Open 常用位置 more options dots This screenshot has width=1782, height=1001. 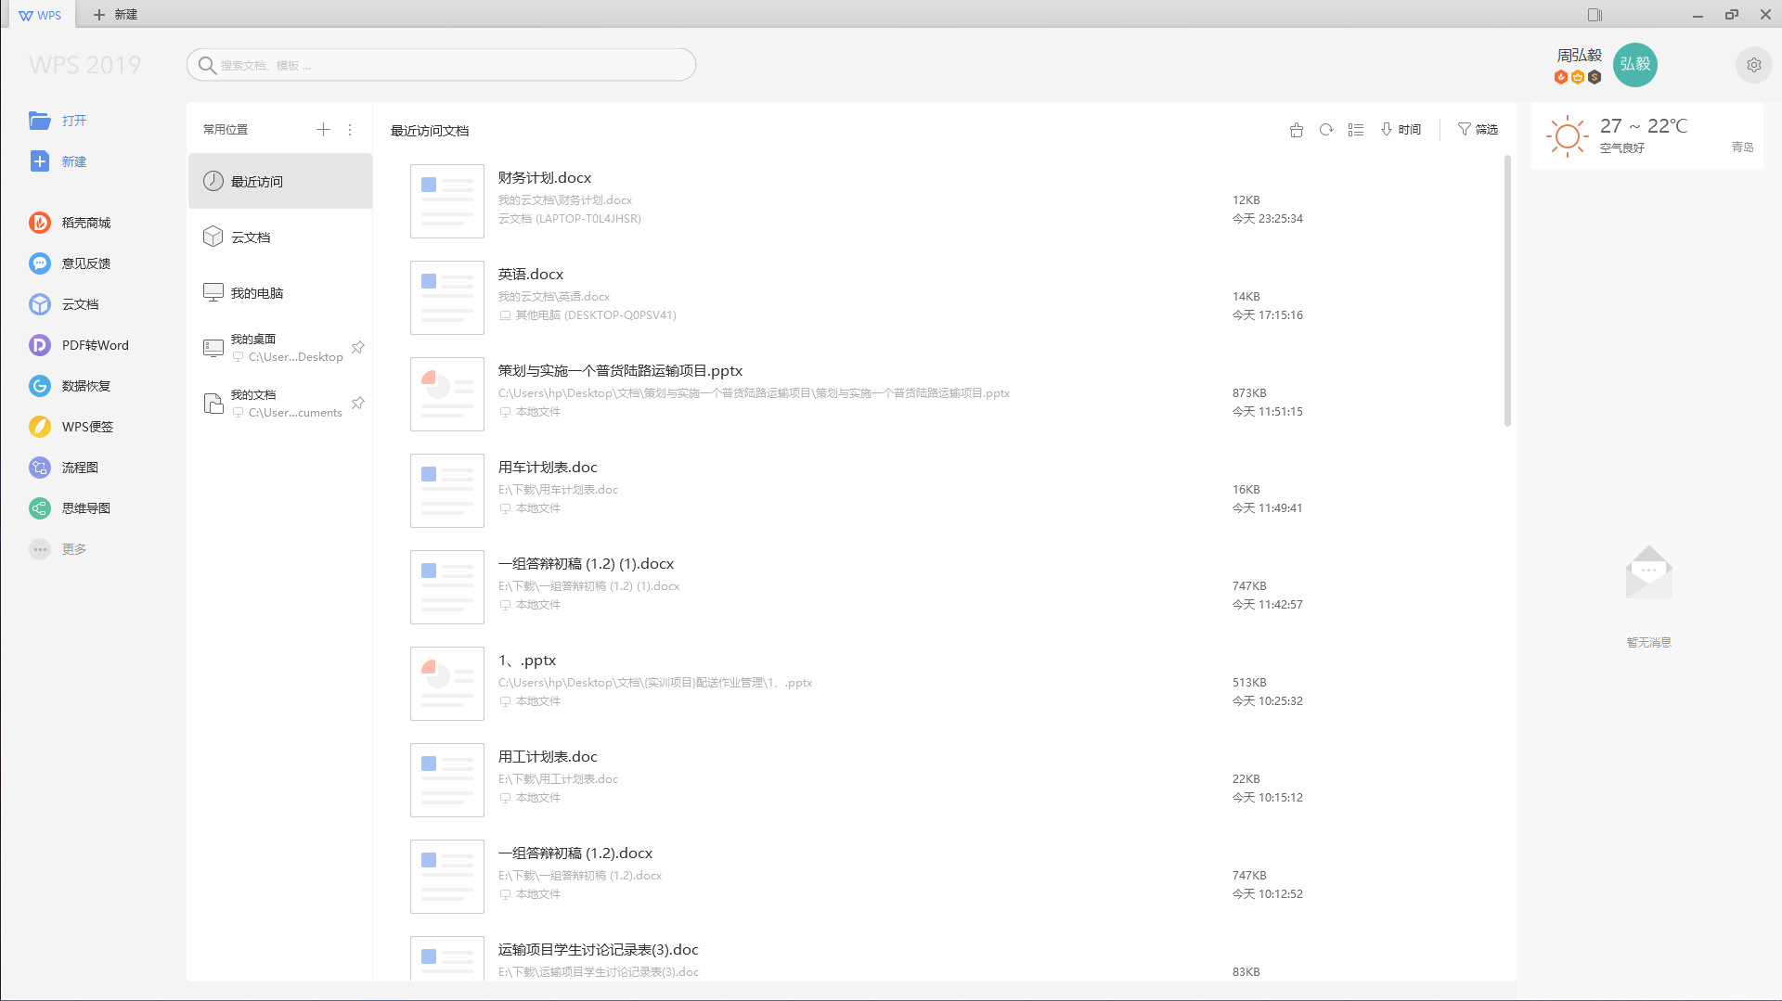pyautogui.click(x=350, y=130)
